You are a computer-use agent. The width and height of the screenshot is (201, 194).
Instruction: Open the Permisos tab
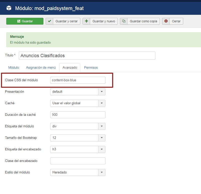point(91,67)
